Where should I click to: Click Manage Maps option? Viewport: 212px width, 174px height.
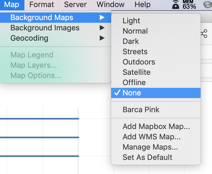point(150,147)
